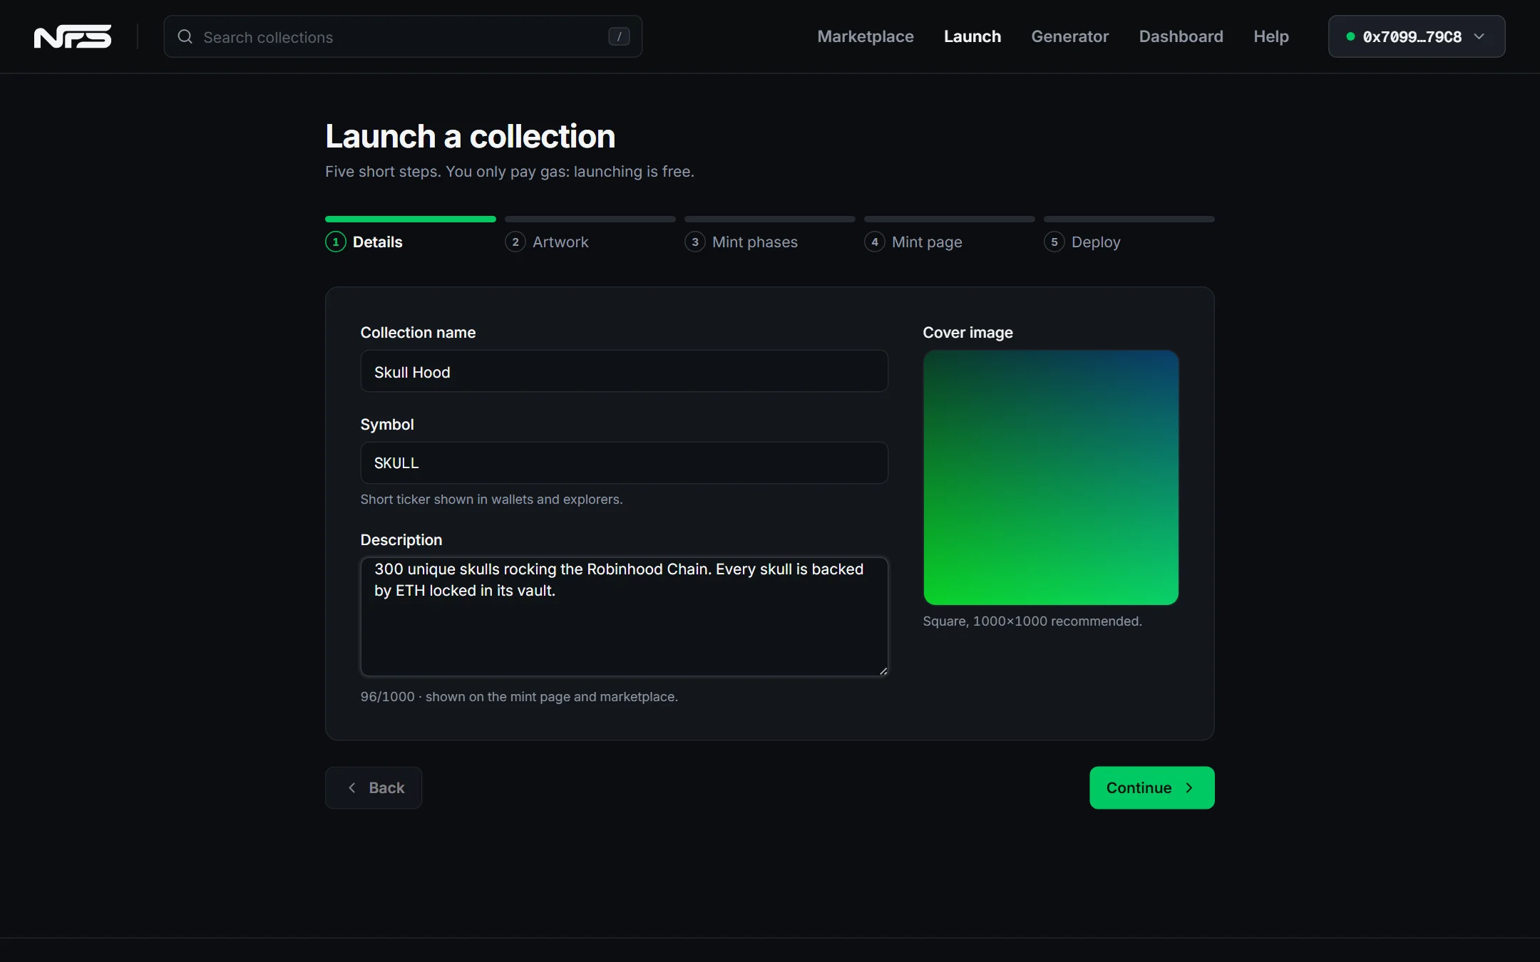Click 'Five short steps' subtitle text
Viewport: 1540px width, 962px height.
pos(510,172)
